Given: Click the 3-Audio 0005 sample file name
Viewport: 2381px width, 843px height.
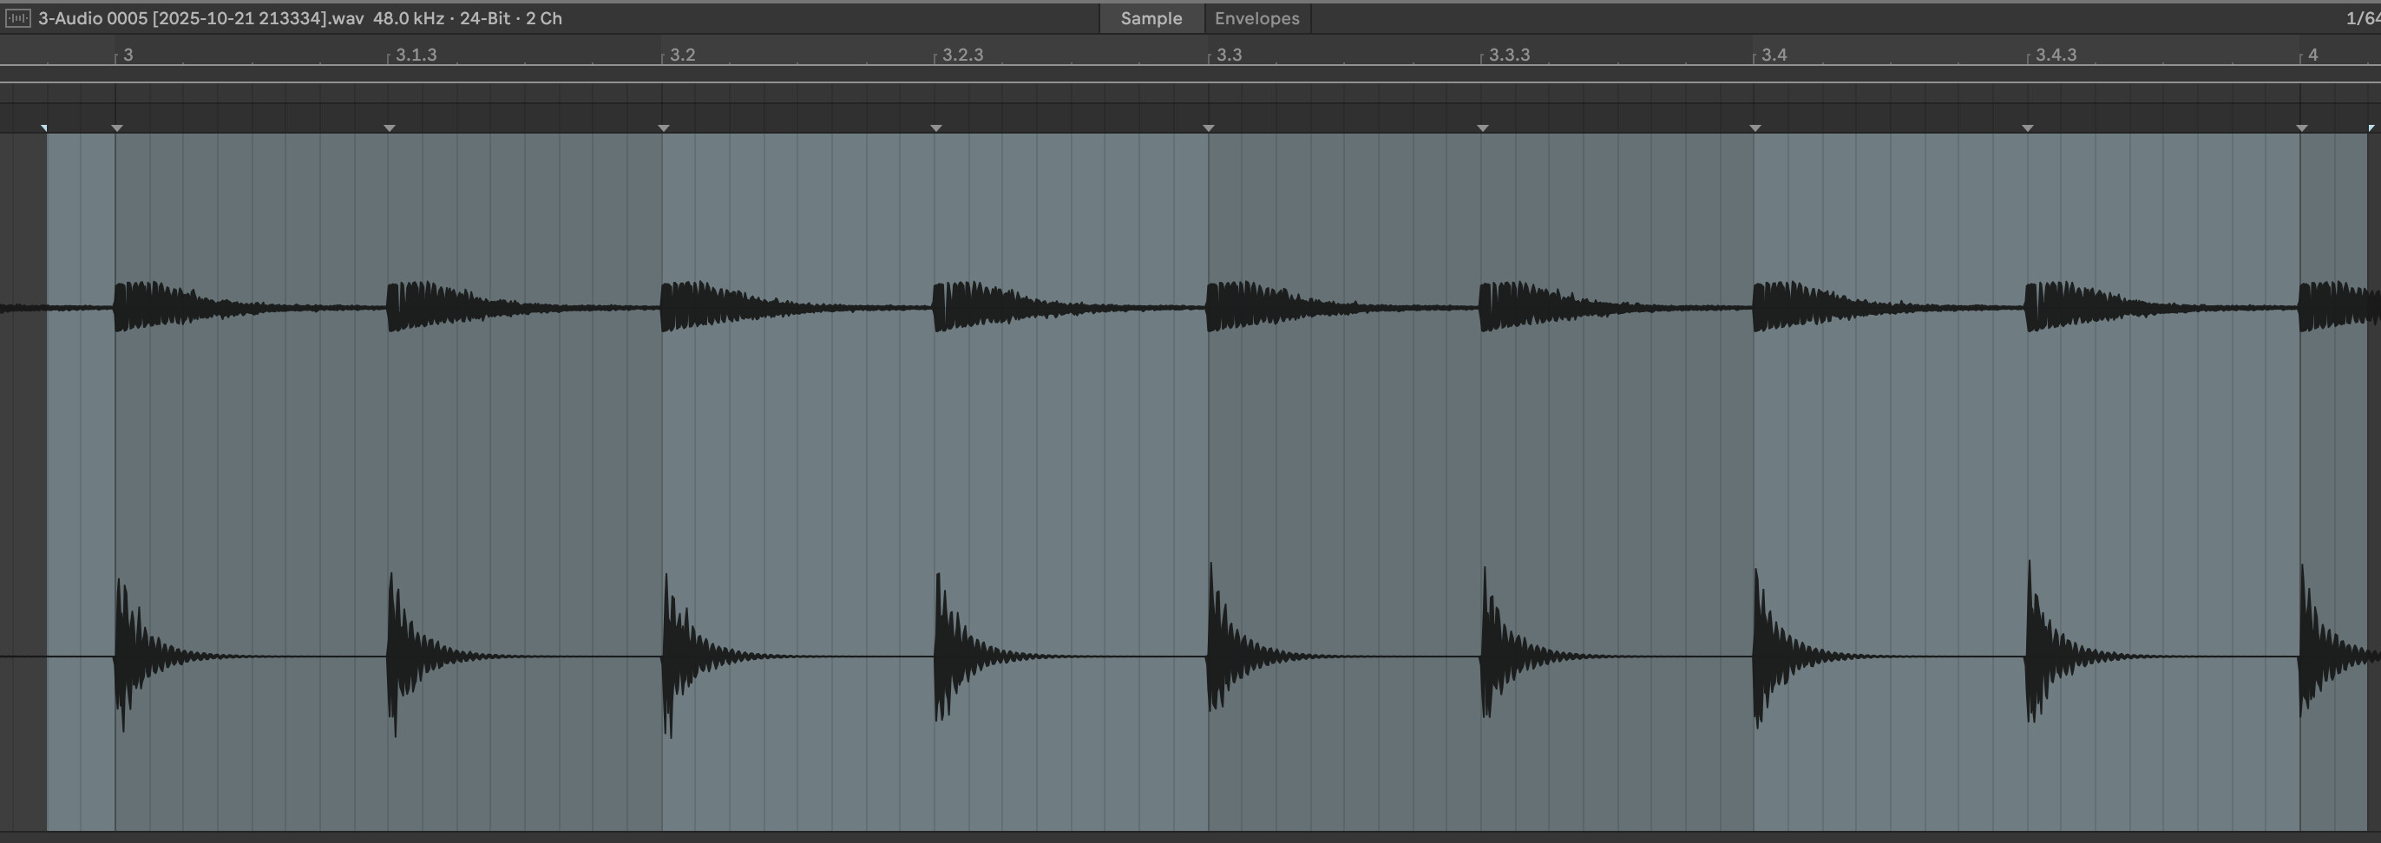Looking at the screenshot, I should tap(200, 18).
